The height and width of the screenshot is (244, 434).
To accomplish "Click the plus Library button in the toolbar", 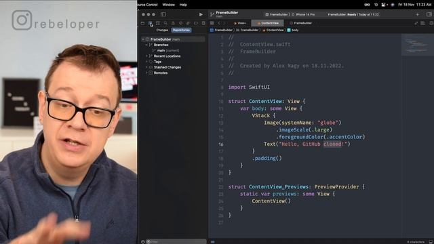I will tap(418, 14).
